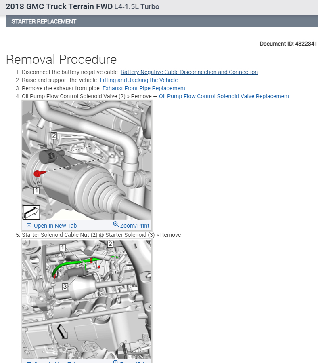Viewport: 318px width, 363px height.
Task: Click the Document ID: 4822341 text
Action: coord(288,44)
